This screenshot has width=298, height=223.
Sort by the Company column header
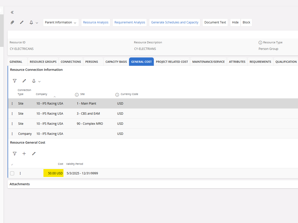point(41,94)
